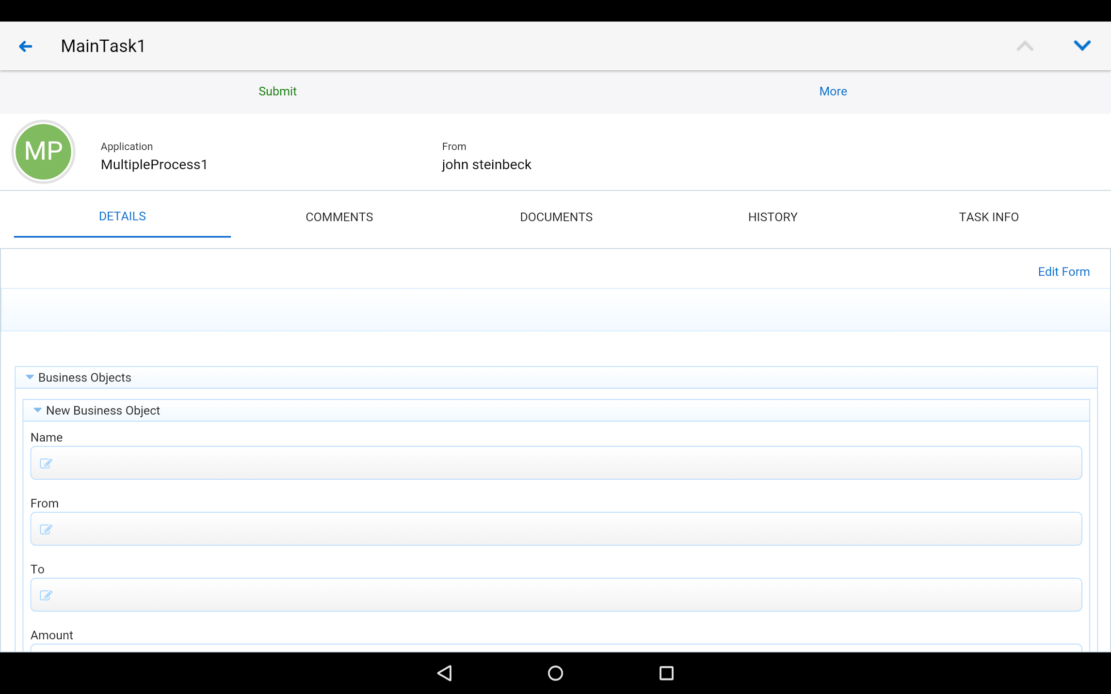Select the john steinbeck sender name

(x=486, y=165)
